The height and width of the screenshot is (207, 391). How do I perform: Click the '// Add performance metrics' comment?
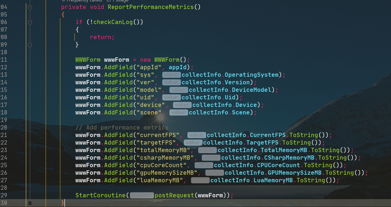[x=122, y=128]
